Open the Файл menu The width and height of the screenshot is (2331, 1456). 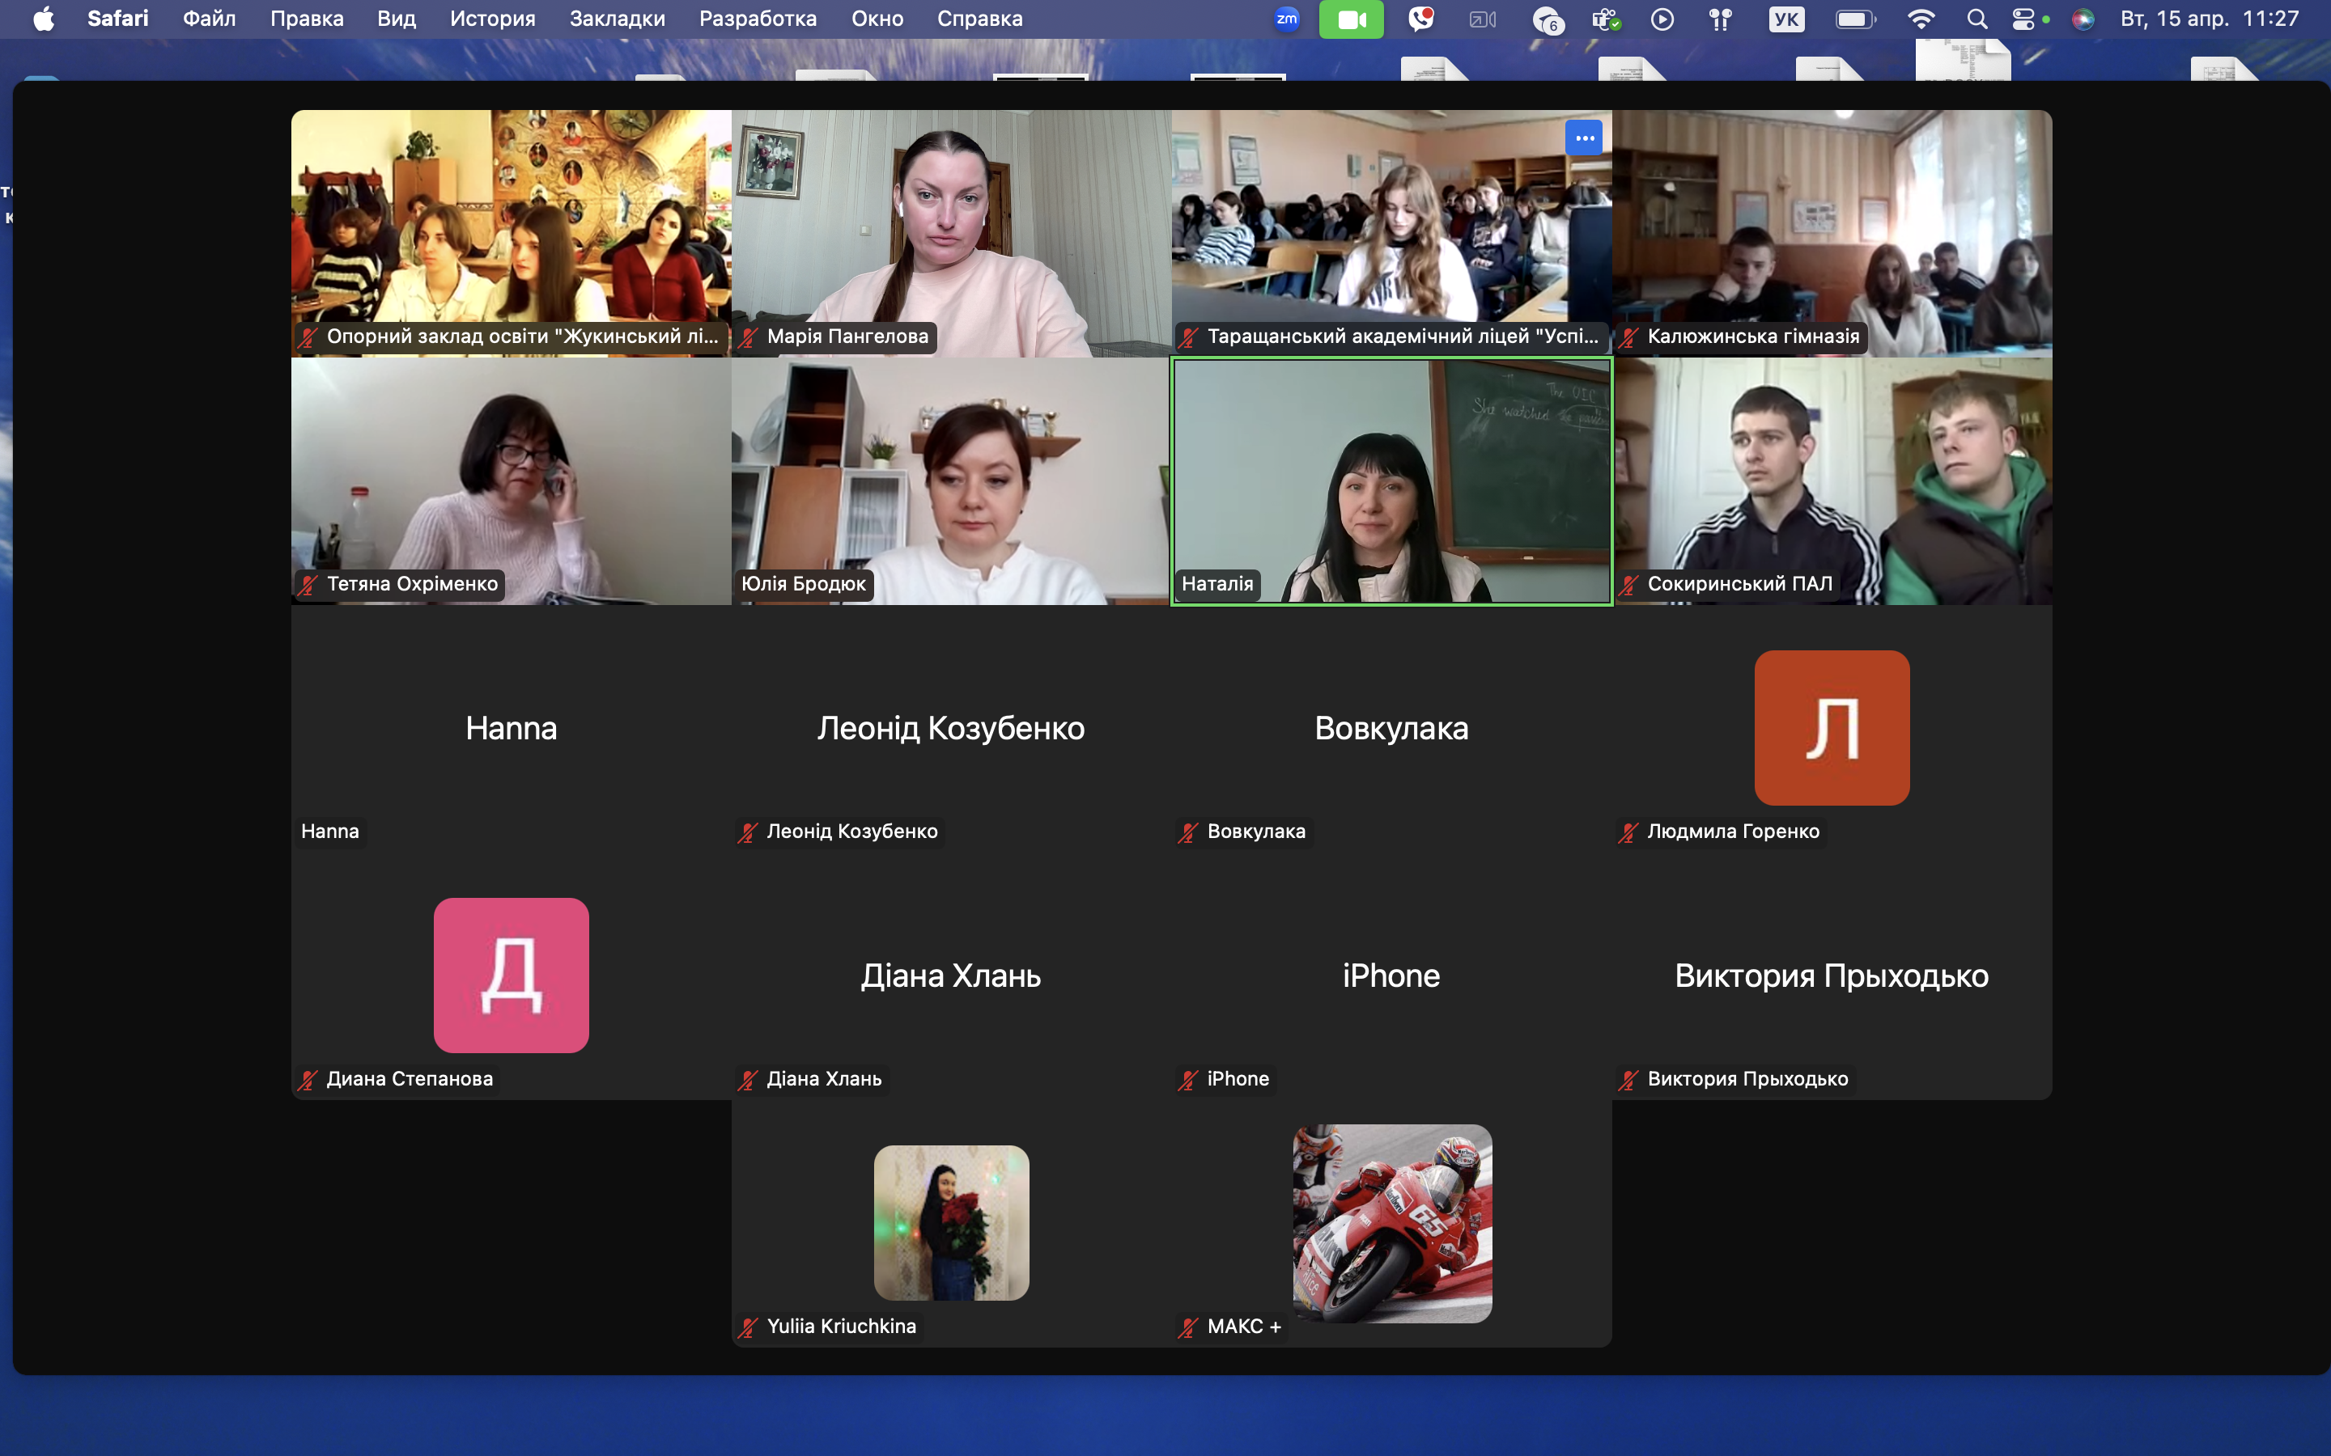209,19
